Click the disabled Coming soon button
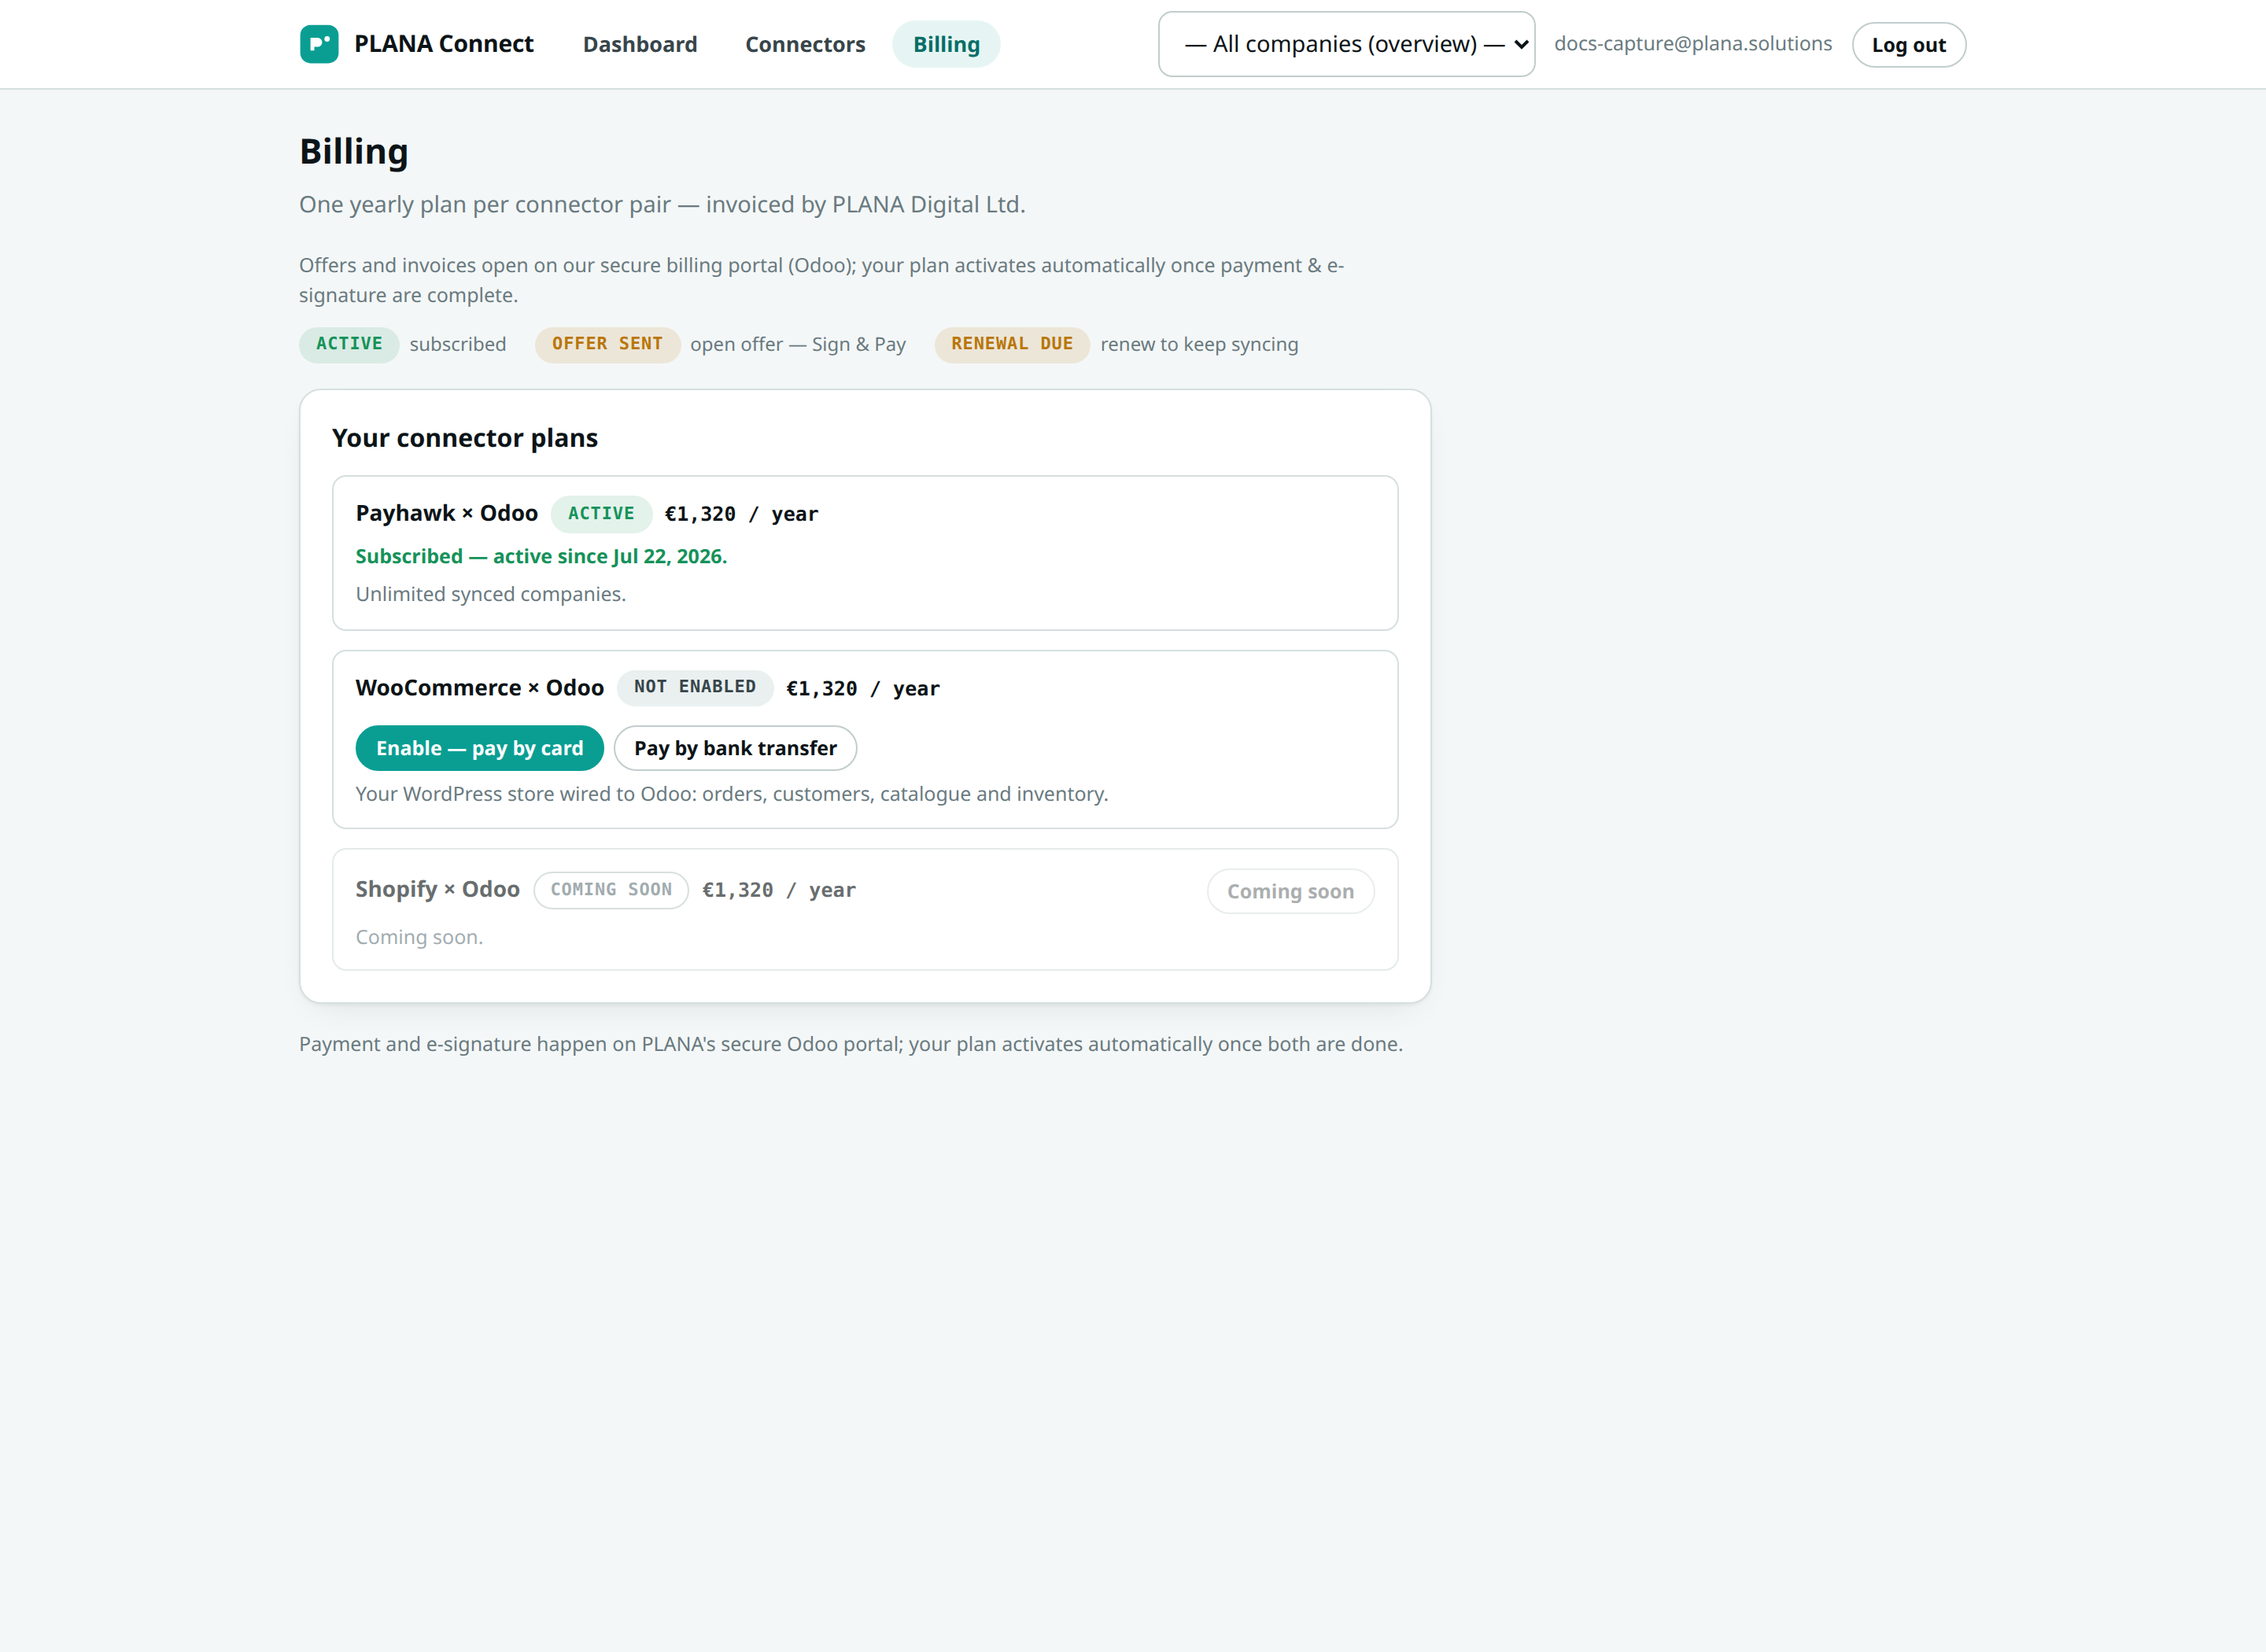 (x=1290, y=891)
